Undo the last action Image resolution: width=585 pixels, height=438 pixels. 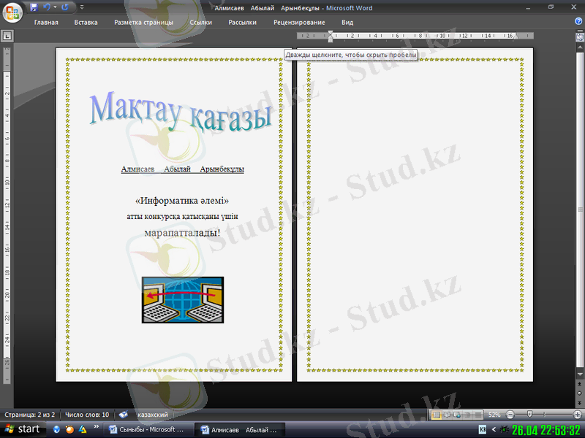(46, 7)
